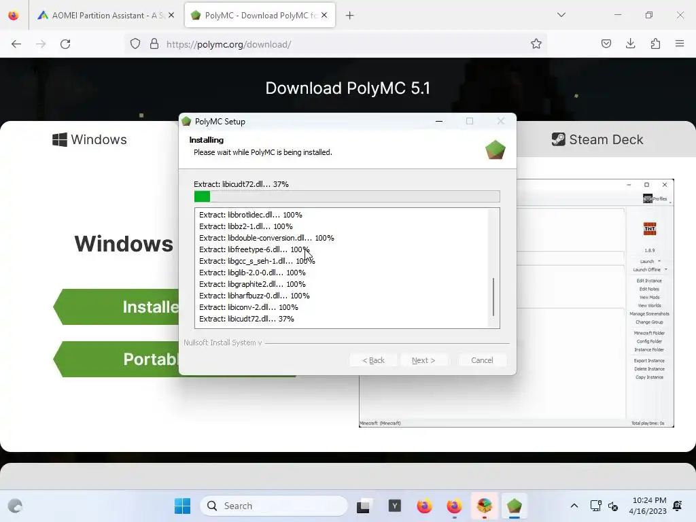The image size is (696, 522).
Task: Show hidden system tray icons
Action: pos(574,506)
